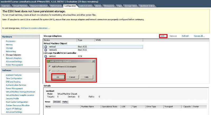Viewport: 211px width, 115px height.
Task: Sort adapters by WWN column header
Action: (x=119, y=40)
